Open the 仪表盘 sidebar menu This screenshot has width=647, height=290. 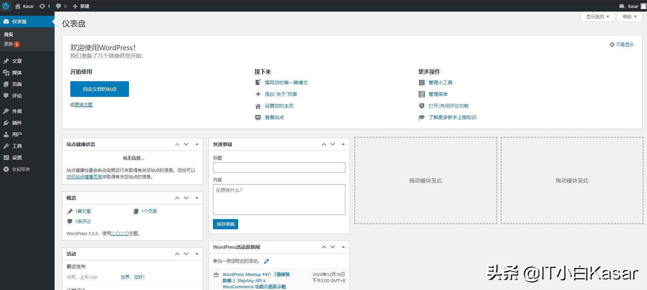coord(27,21)
